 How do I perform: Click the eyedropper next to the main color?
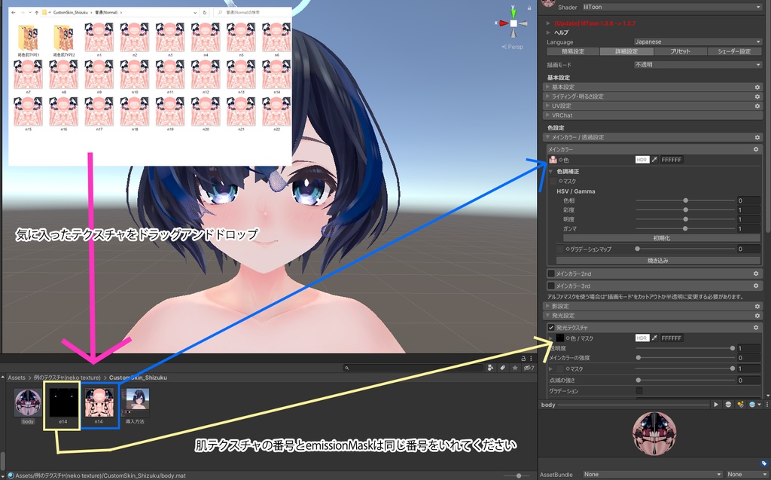coord(655,159)
